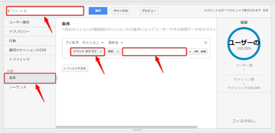Open the セッション scope dropdown

(x=93, y=43)
